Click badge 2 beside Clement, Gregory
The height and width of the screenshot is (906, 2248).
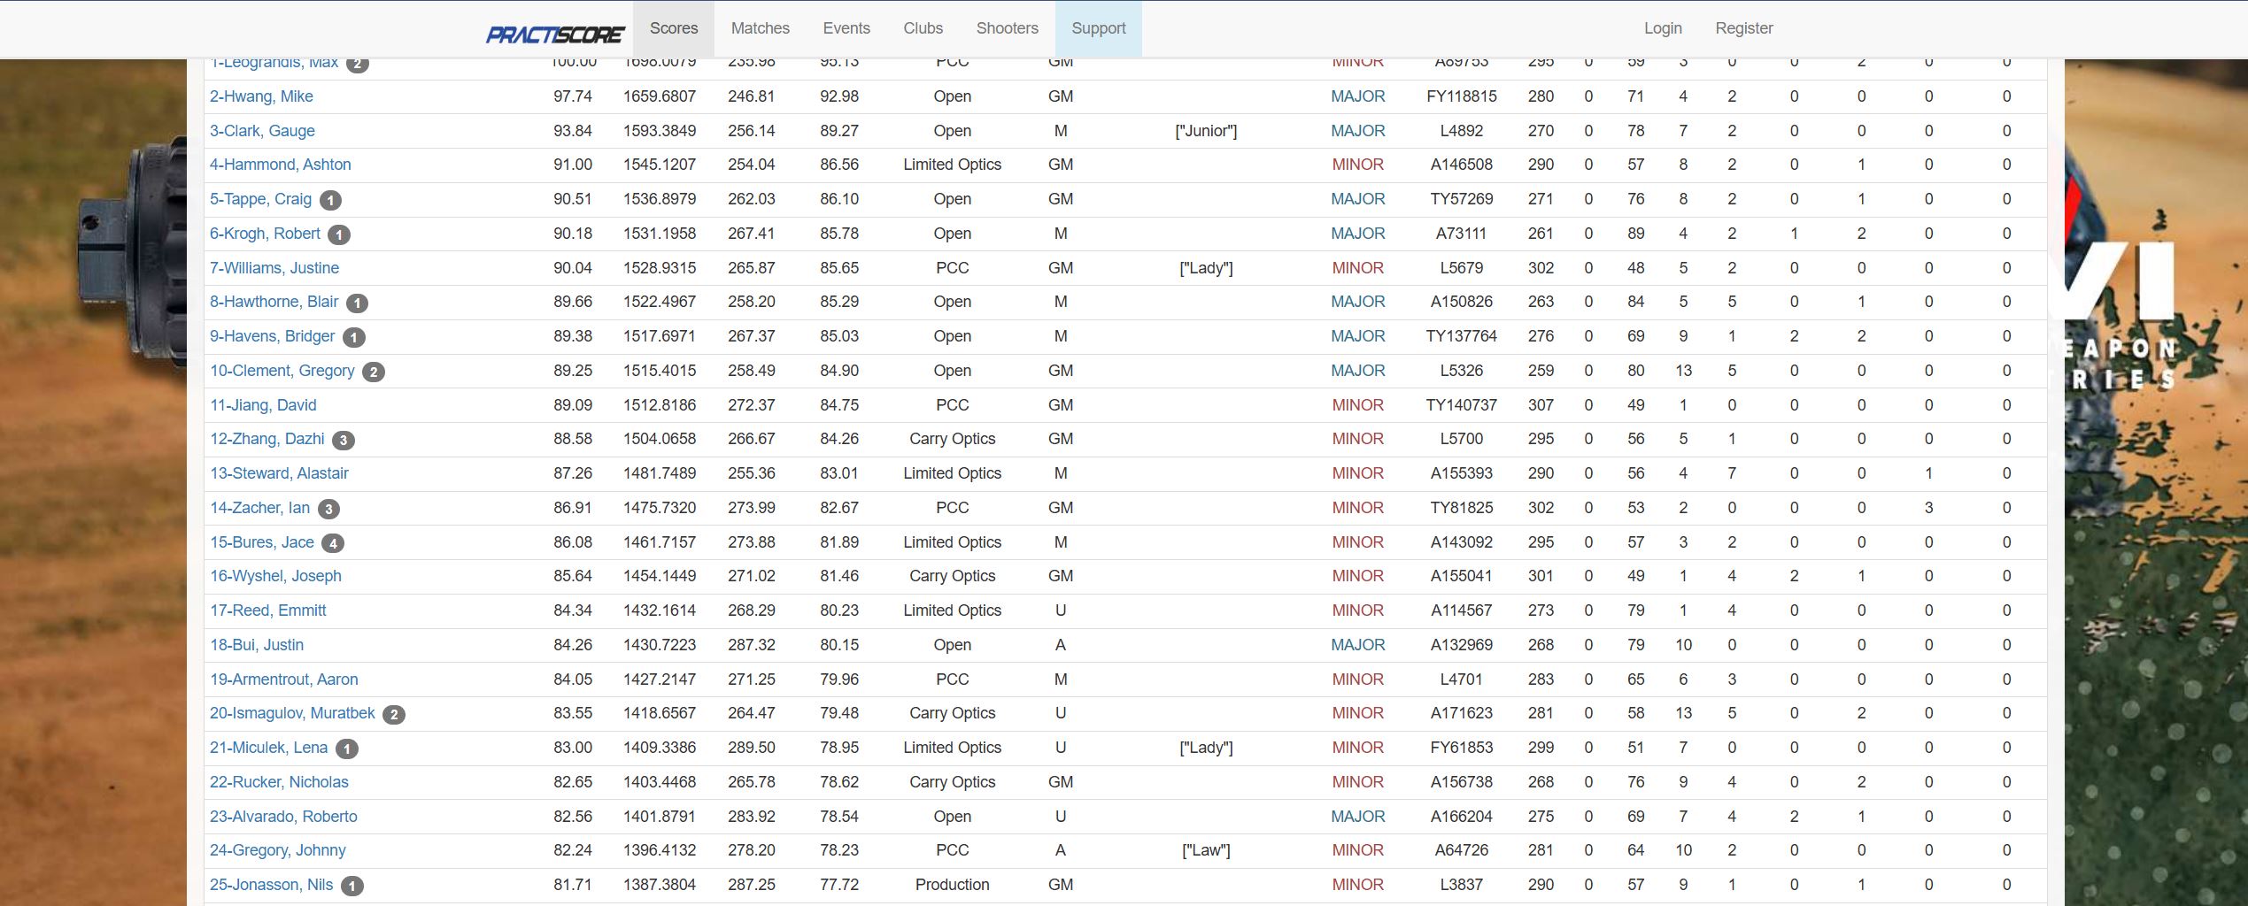click(374, 372)
